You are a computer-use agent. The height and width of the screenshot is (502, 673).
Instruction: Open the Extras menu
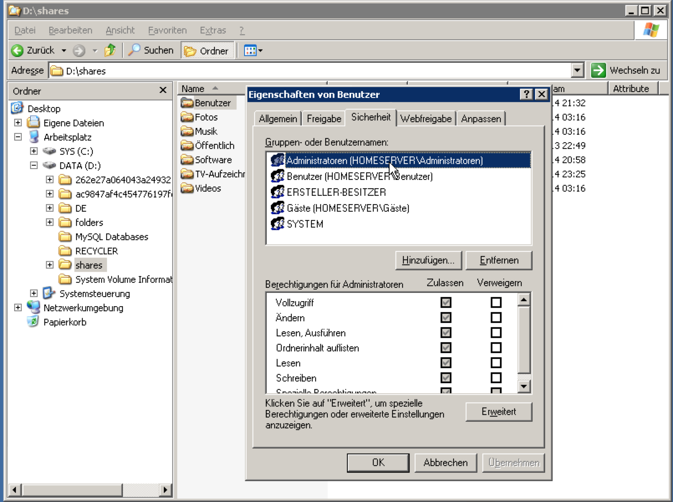pos(212,30)
